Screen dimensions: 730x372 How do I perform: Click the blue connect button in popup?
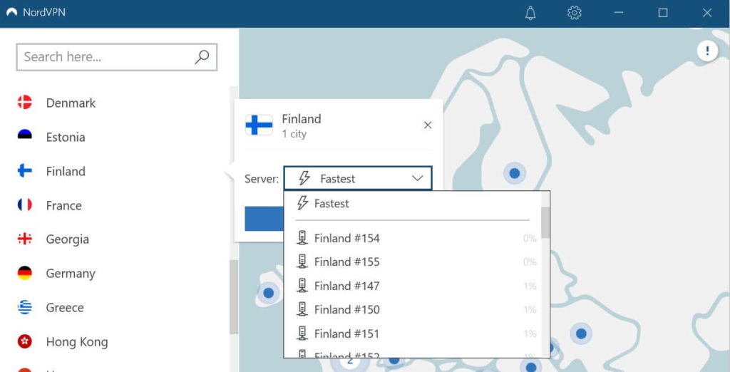tap(264, 219)
